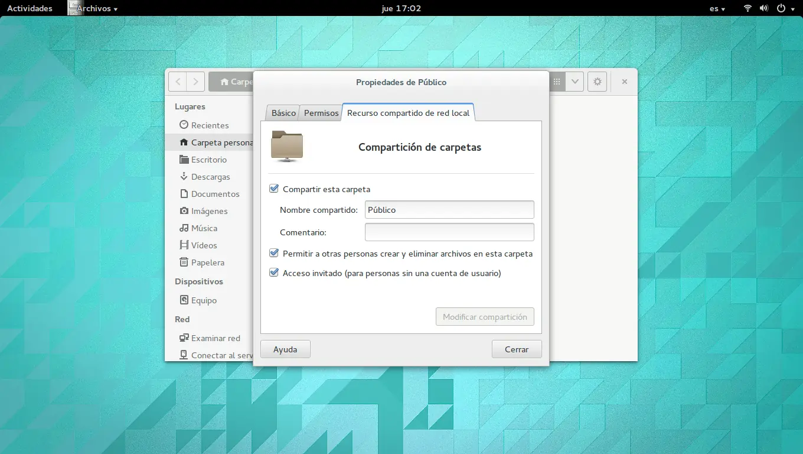Open the volume icon in top bar
The image size is (803, 454).
coord(764,8)
